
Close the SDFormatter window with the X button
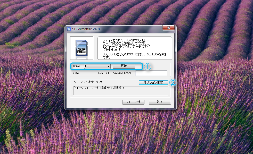click(x=169, y=28)
